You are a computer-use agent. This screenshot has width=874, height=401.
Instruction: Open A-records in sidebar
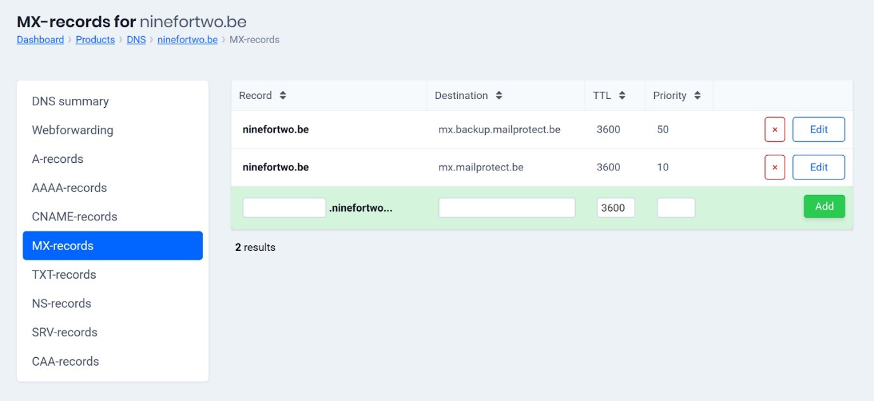point(58,159)
